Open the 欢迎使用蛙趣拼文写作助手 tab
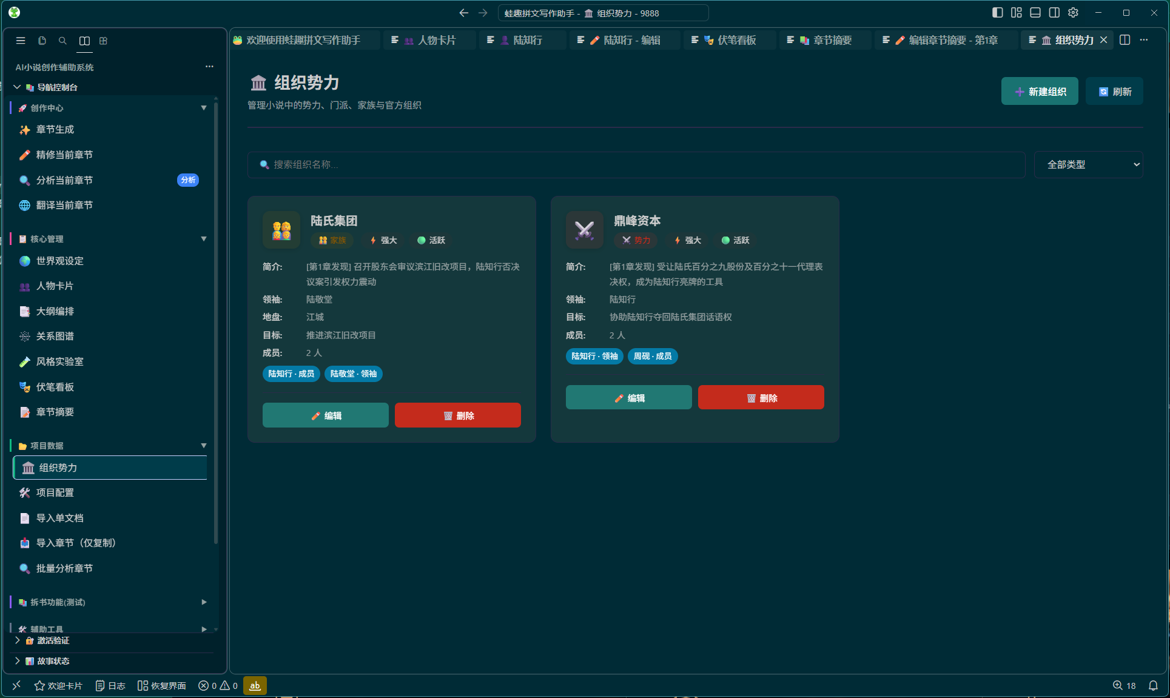 (305, 40)
